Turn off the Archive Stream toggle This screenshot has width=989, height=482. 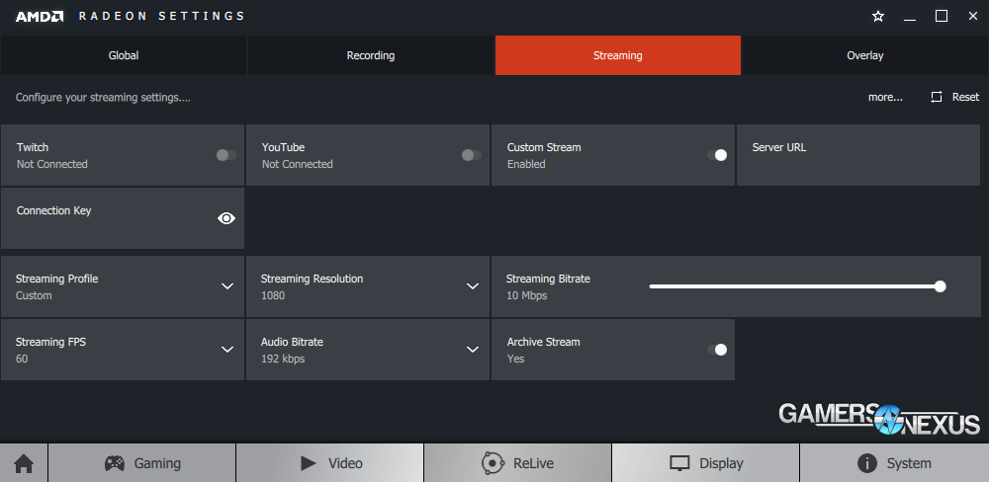717,350
